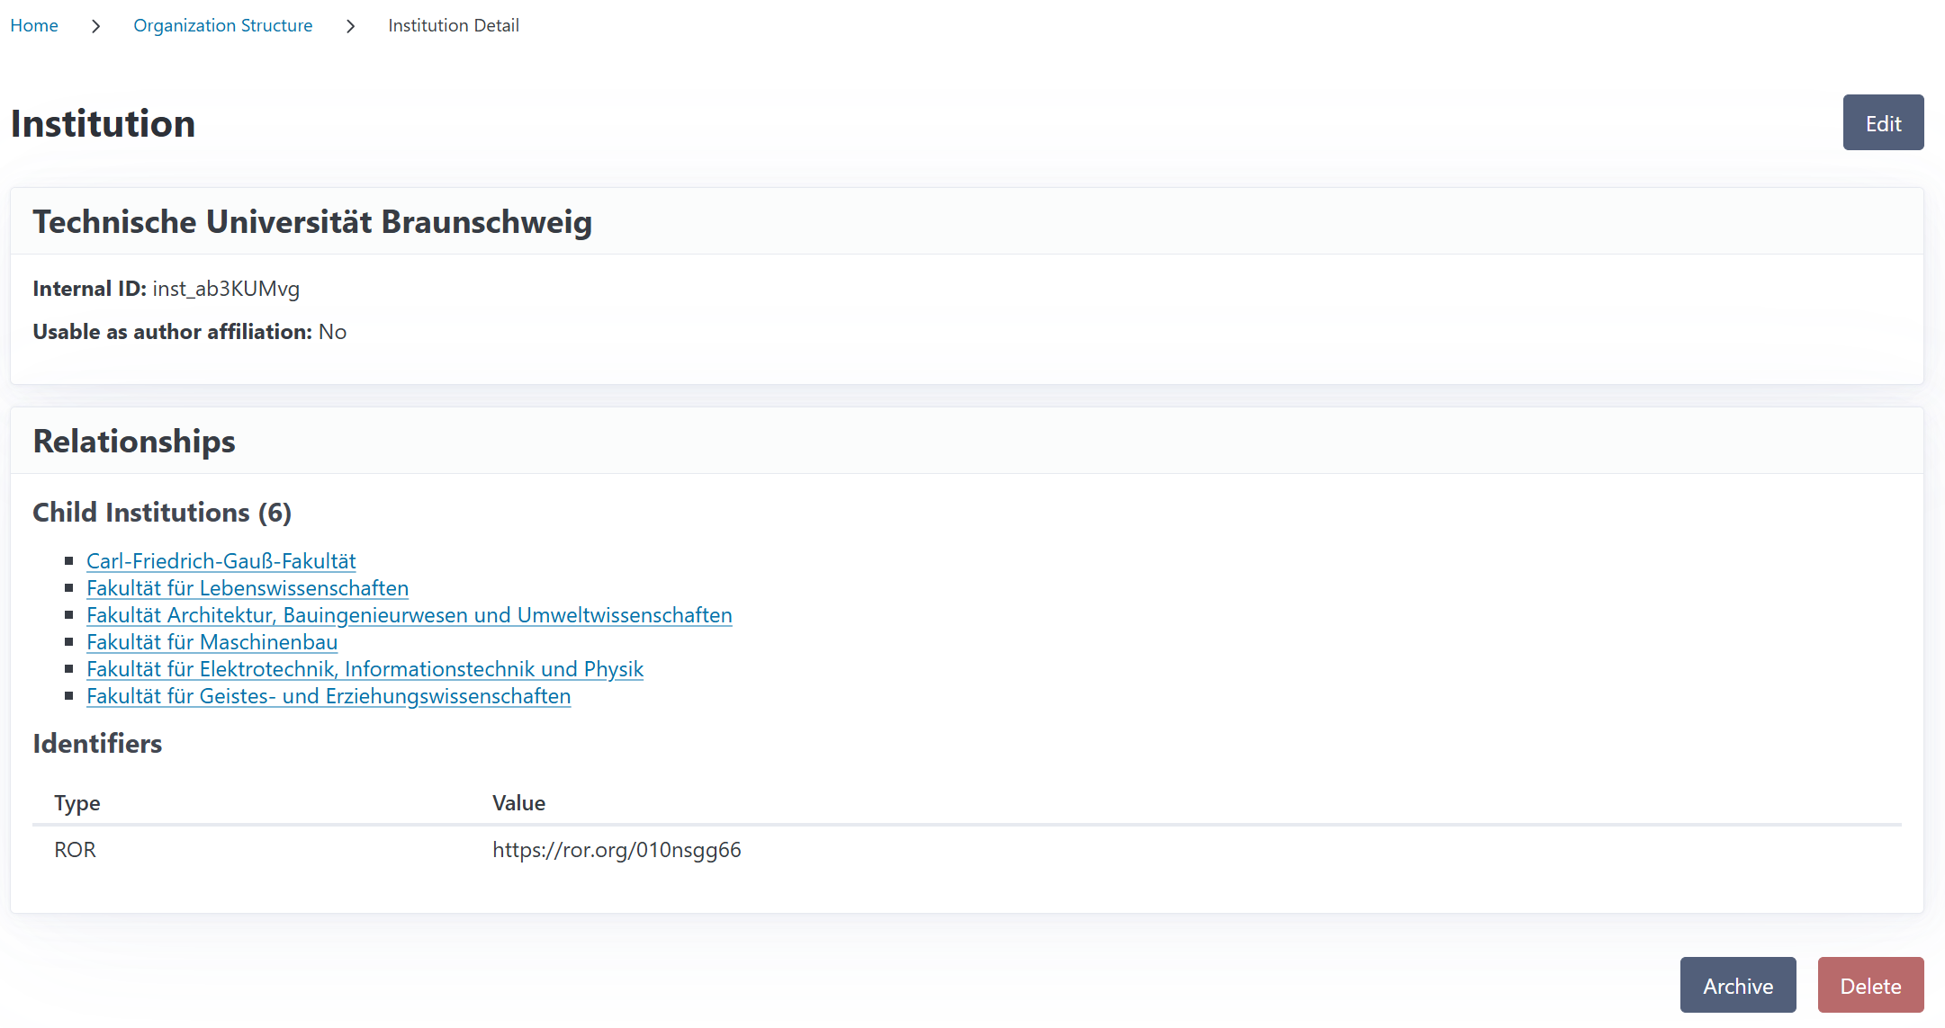1945x1028 pixels.
Task: Open Fakultät für Lebenswissenschaften
Action: pos(248,588)
